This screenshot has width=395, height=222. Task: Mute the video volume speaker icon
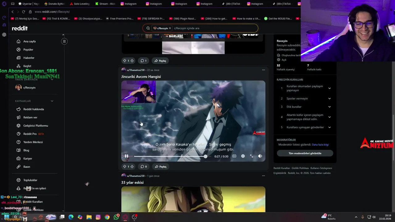tap(260, 156)
